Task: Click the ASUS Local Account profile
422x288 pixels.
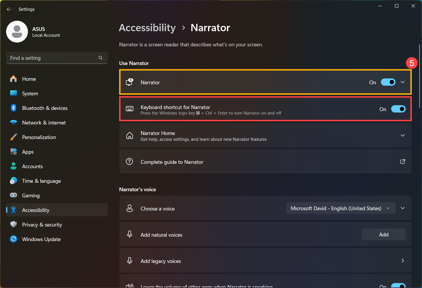Action: click(x=33, y=31)
